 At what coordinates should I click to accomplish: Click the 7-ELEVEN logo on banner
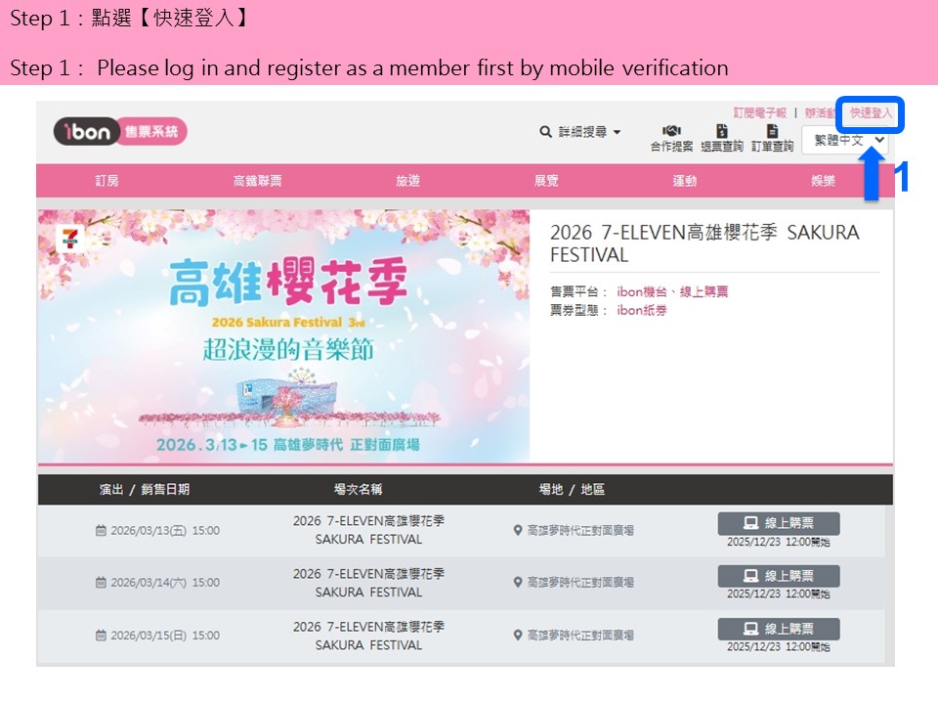tap(69, 237)
